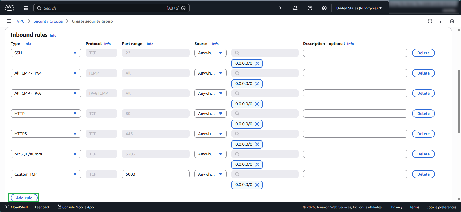
Task: Open the side navigation hamburger menu
Action: [x=9, y=21]
